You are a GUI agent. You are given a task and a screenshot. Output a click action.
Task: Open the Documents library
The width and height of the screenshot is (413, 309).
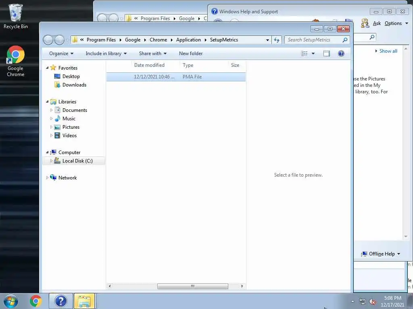pyautogui.click(x=75, y=110)
